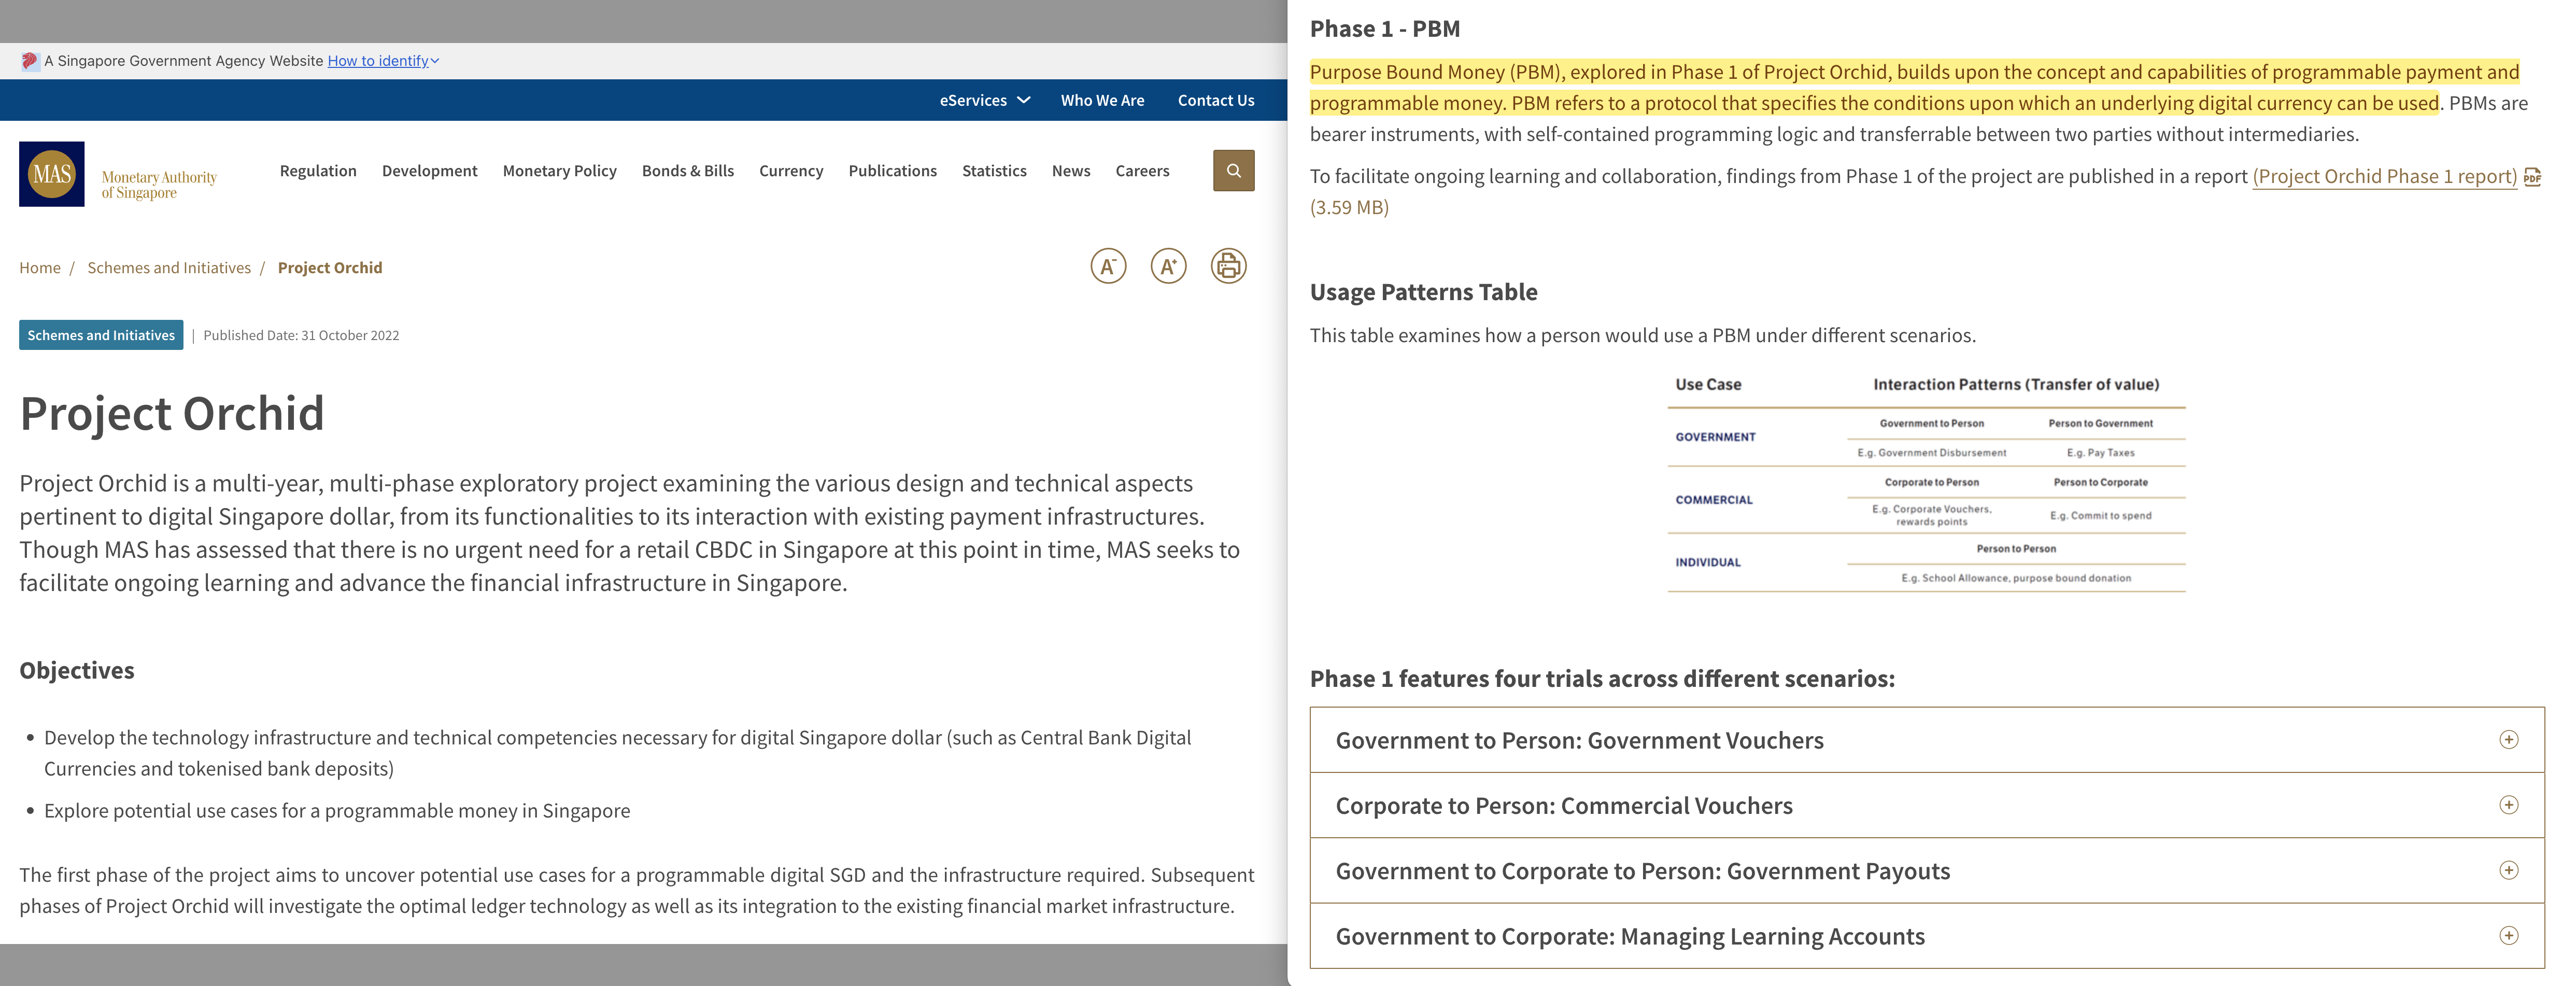Open the Monetary Policy menu
This screenshot has width=2576, height=986.
point(559,171)
